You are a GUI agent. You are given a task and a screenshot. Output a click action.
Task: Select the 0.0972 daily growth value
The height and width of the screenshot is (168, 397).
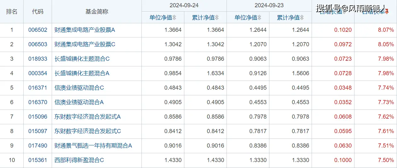(x=343, y=44)
